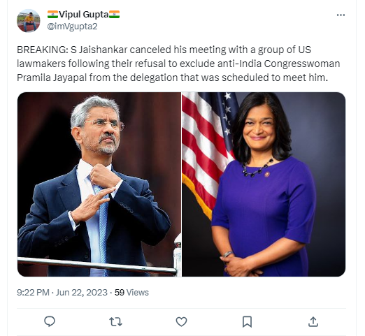
Task: Like the tweet with heart icon
Action: tap(181, 321)
